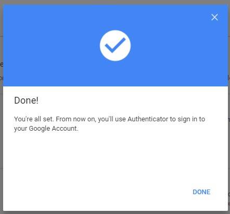Click the dimmed strip above the dialog

click(x=115, y=2)
